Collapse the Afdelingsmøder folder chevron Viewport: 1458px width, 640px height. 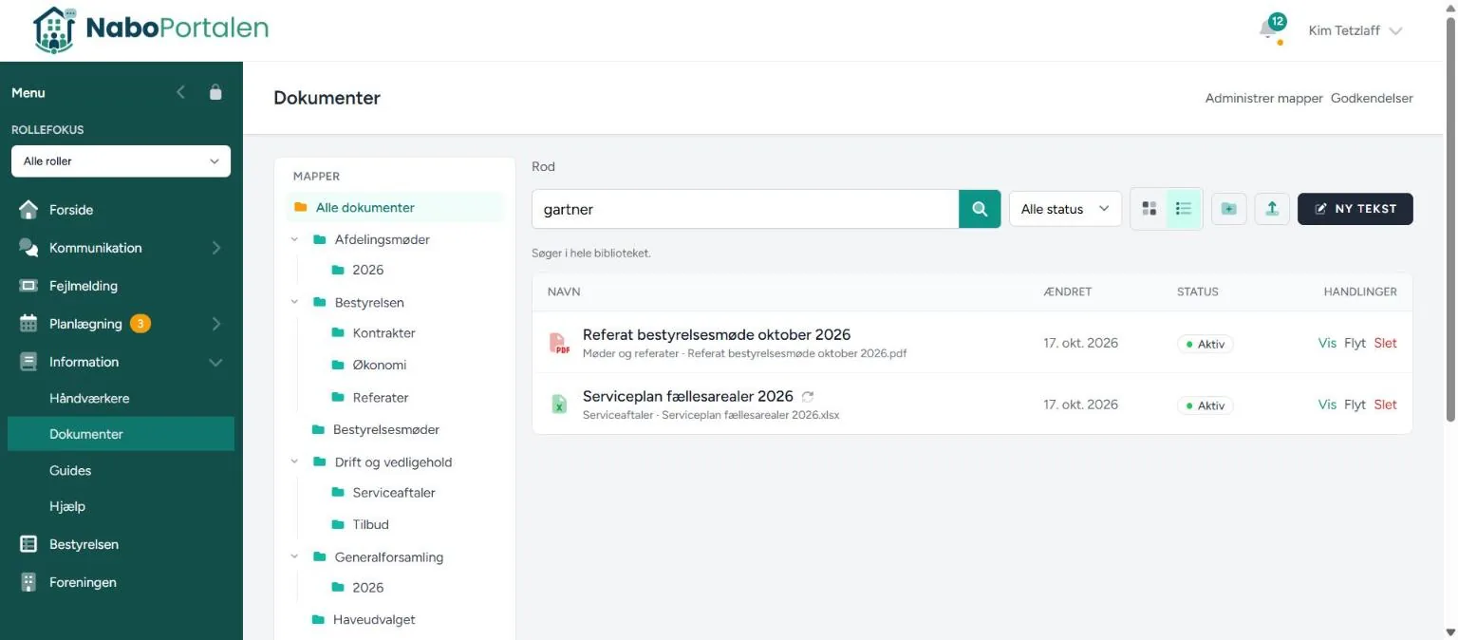pyautogui.click(x=295, y=239)
